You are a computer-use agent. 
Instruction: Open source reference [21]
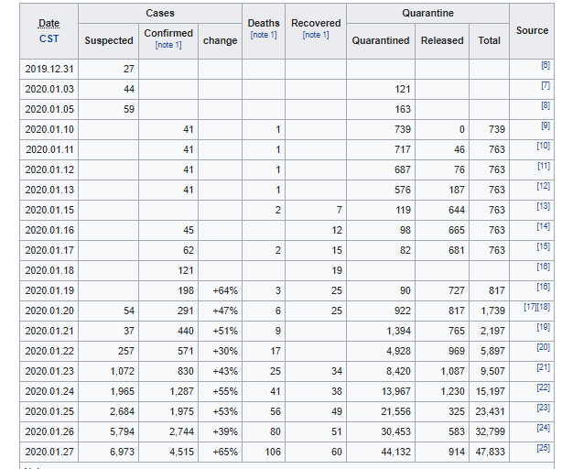pos(544,367)
